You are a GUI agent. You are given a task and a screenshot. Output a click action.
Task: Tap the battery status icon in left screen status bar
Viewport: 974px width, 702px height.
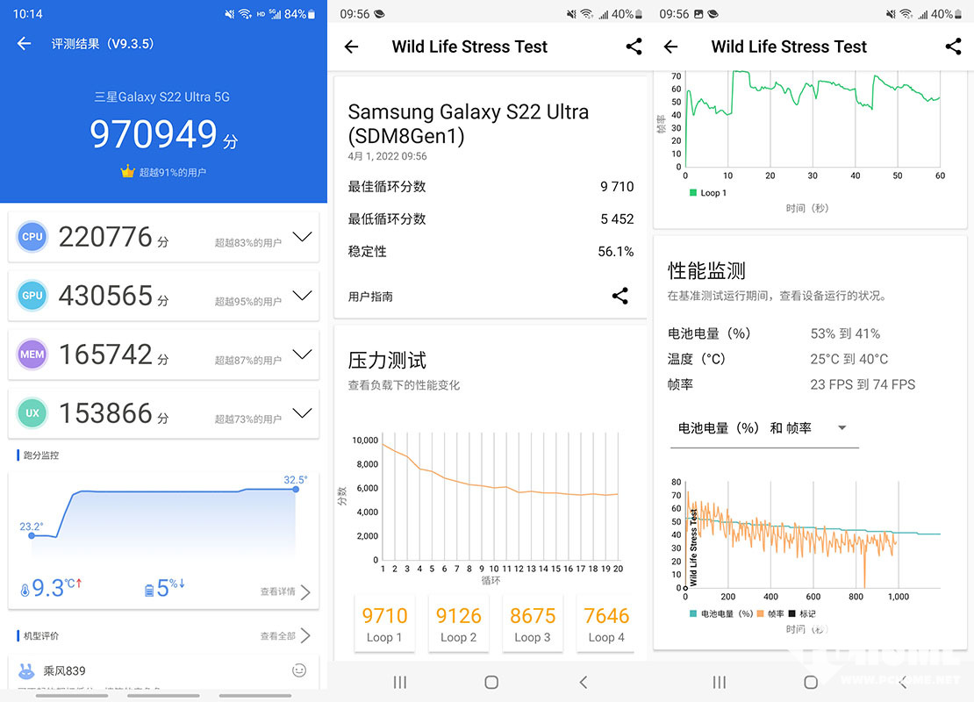(x=312, y=14)
